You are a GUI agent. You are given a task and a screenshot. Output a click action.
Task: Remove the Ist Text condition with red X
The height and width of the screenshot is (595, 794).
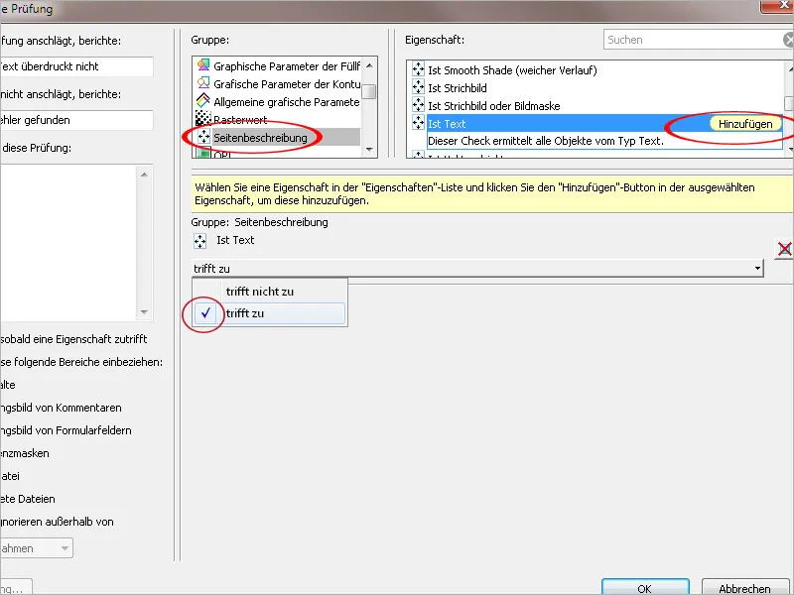784,249
